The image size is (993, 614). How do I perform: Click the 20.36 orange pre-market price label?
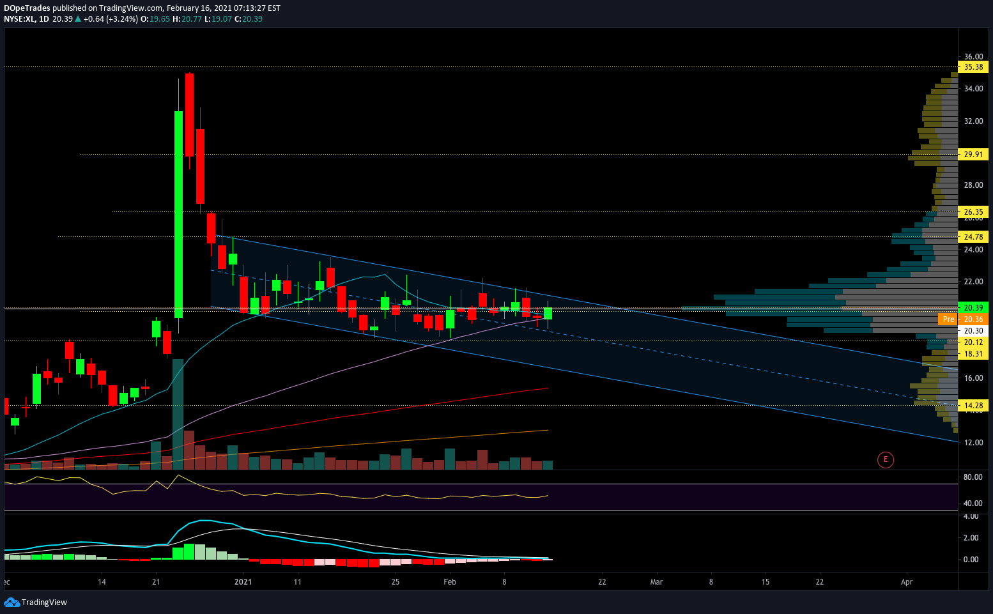(973, 319)
